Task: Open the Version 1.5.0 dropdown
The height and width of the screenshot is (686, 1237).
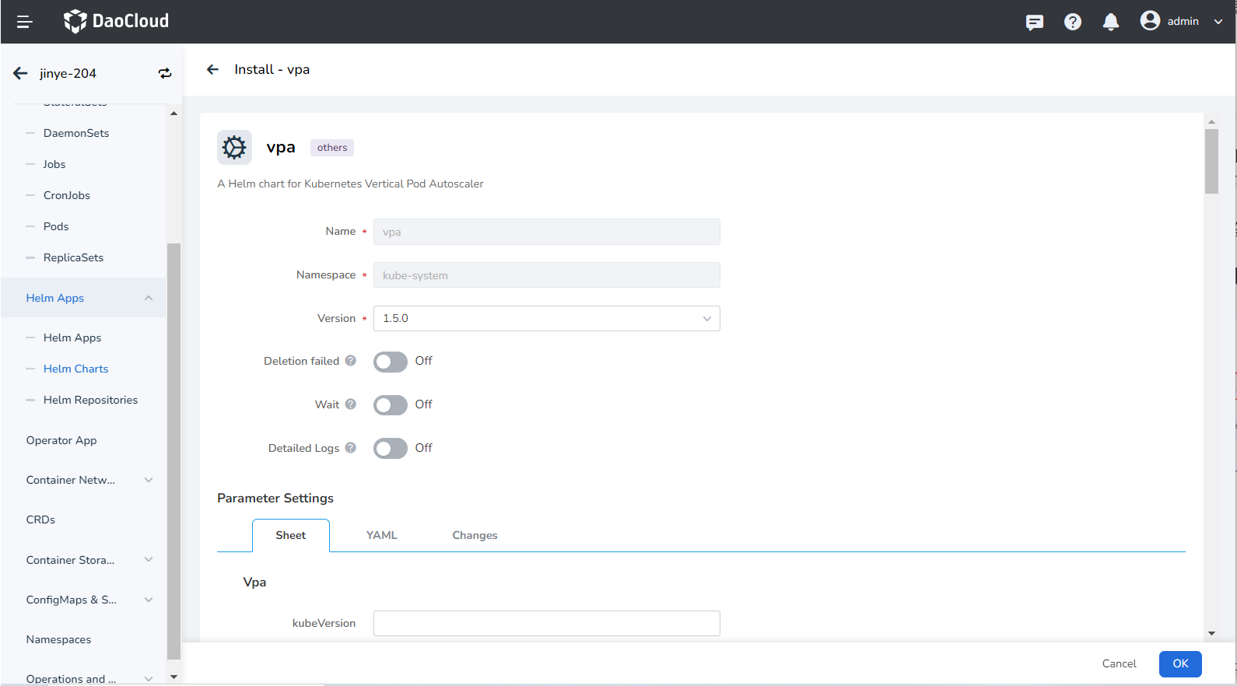Action: [546, 318]
